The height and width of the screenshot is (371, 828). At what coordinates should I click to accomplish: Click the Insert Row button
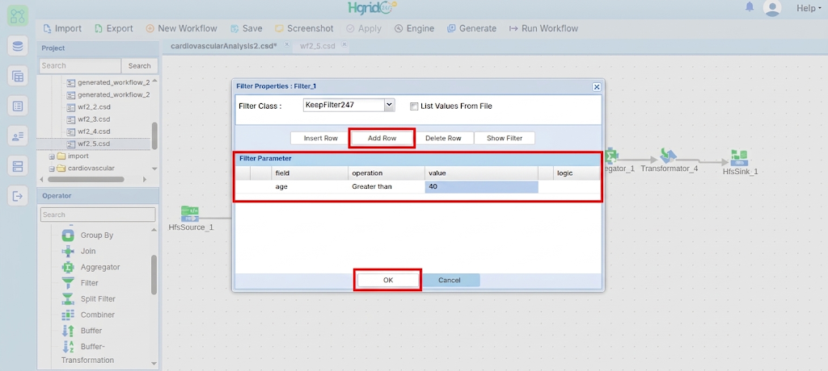[320, 138]
